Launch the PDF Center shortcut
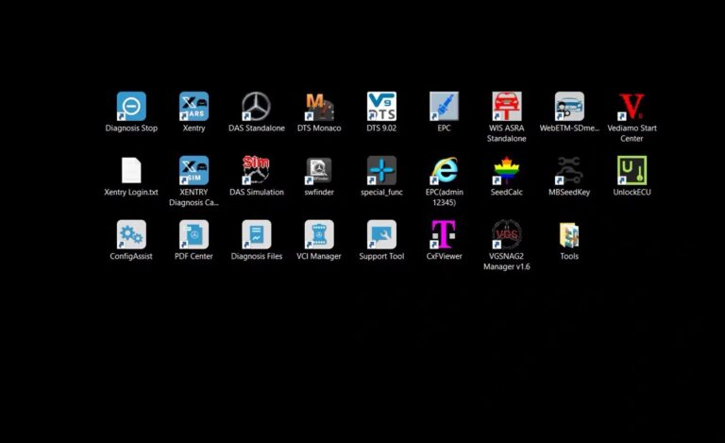The width and height of the screenshot is (725, 443). pos(194,234)
